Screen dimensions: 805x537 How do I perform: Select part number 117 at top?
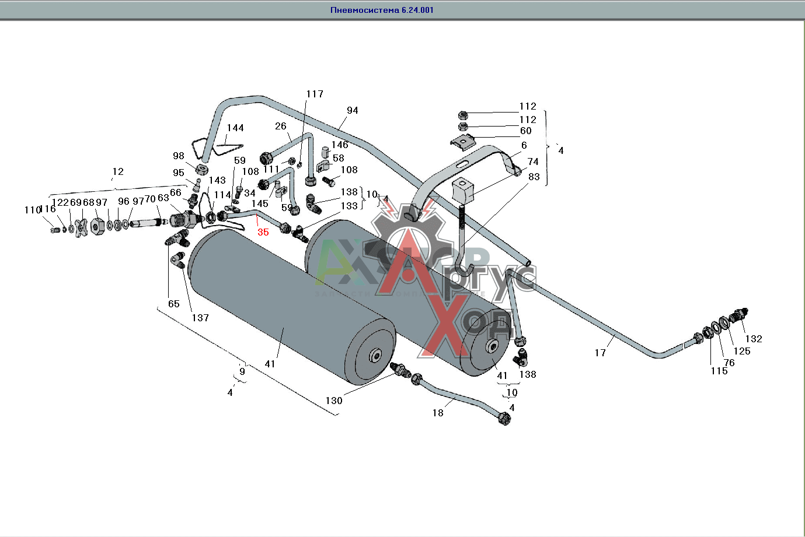click(x=315, y=94)
